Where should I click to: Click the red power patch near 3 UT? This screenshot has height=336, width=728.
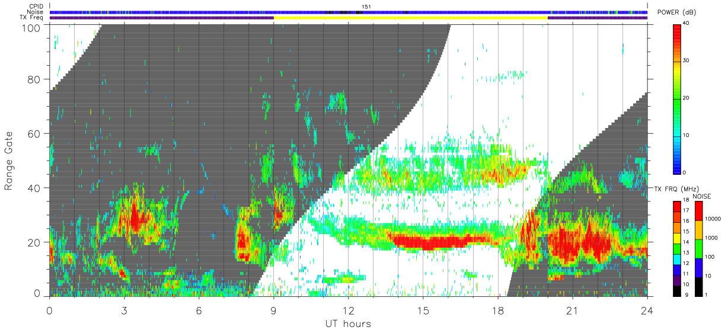(x=135, y=217)
